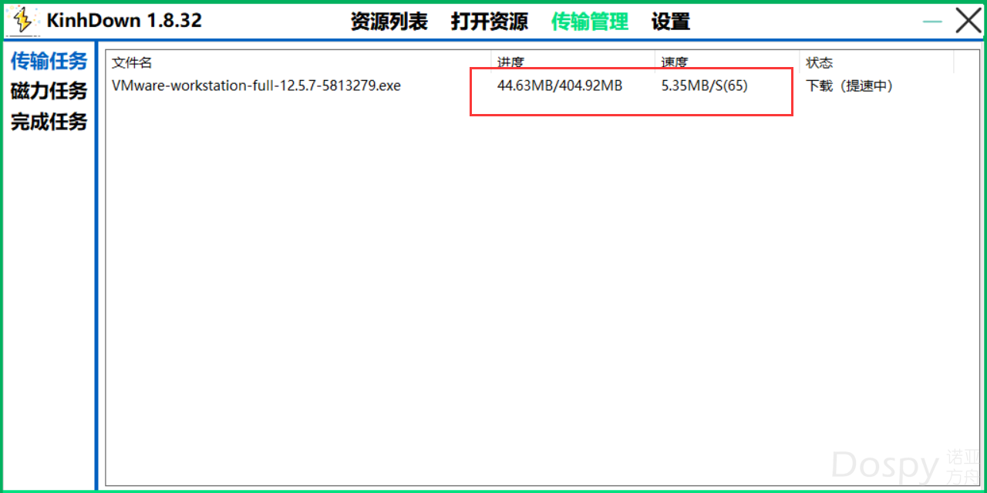
Task: Open the 资源列表 tab
Action: [x=389, y=22]
